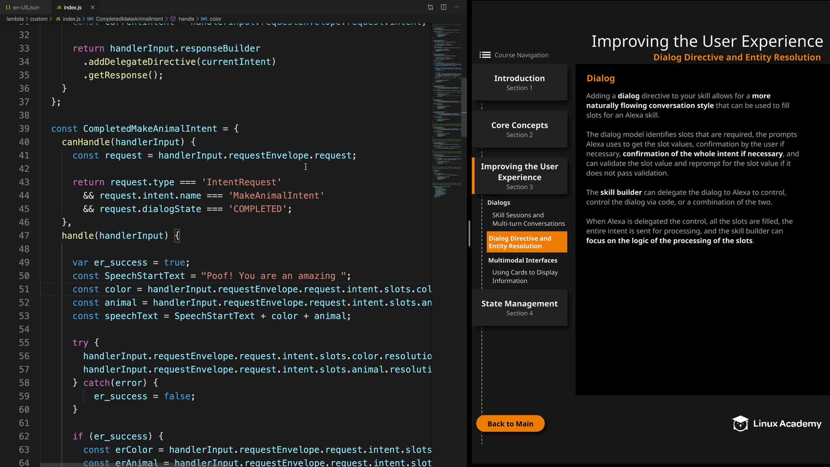Open the custom breadcrumb dropdown
The image size is (830, 467).
(39, 19)
